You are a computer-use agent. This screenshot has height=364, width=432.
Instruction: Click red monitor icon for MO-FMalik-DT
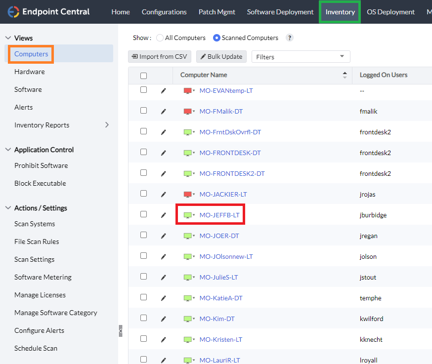188,112
